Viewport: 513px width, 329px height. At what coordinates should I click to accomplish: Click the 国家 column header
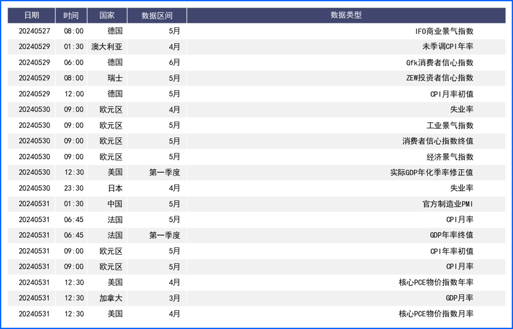[x=107, y=15]
